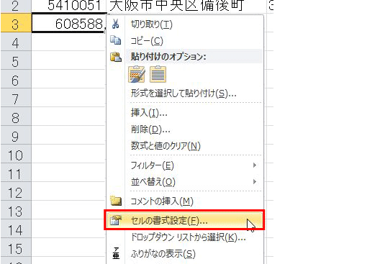Click the Format Cells icon
The width and height of the screenshot is (385, 264).
[x=116, y=220]
